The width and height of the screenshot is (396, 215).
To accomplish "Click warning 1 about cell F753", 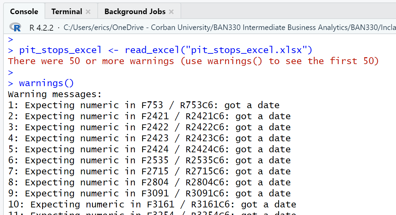I will coord(144,105).
